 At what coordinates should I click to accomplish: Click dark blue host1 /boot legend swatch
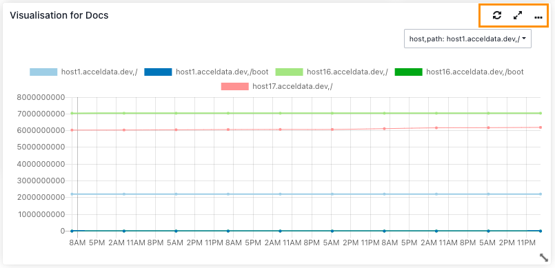(x=158, y=72)
